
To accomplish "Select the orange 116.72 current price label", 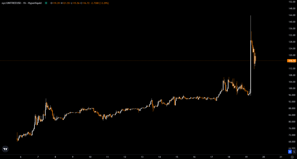I will pyautogui.click(x=291, y=61).
